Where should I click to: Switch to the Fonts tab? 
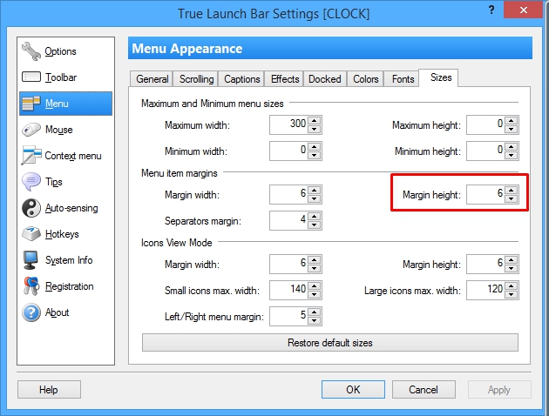(403, 79)
